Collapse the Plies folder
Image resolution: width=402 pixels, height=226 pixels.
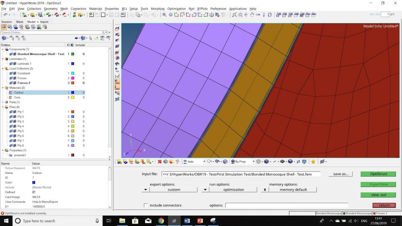coord(3,107)
